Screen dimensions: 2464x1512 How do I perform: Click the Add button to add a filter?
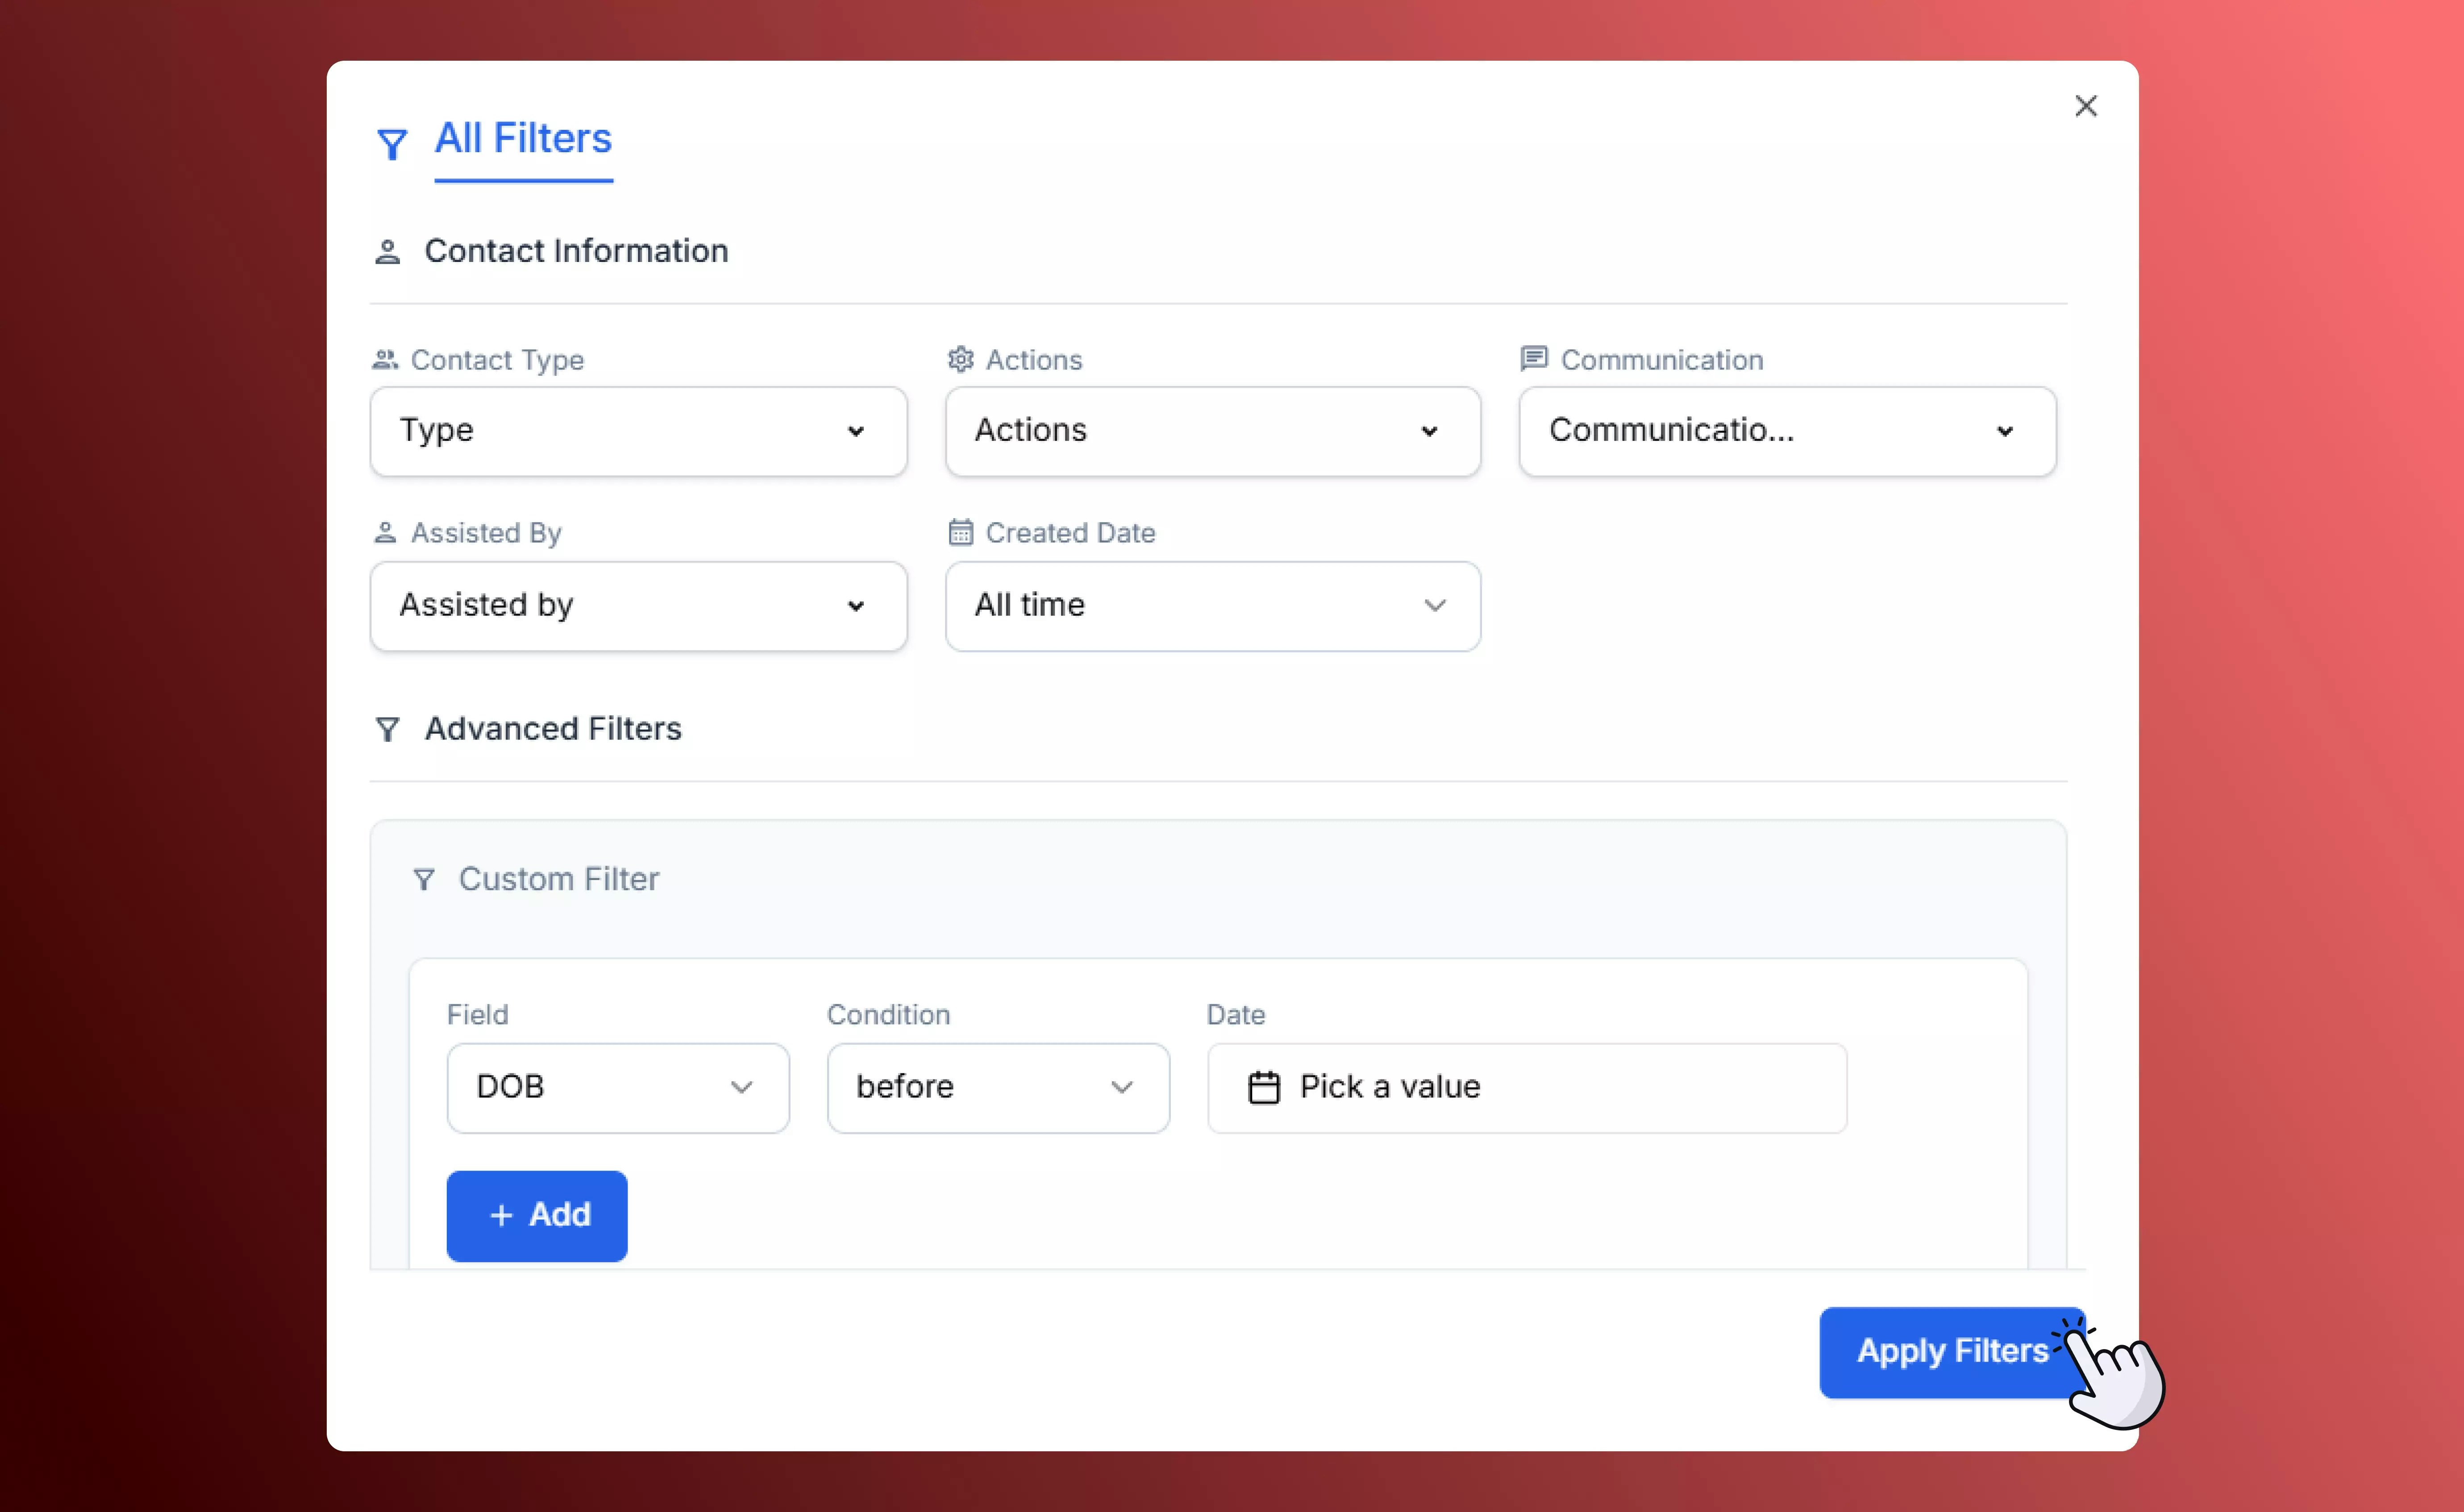(x=537, y=1215)
